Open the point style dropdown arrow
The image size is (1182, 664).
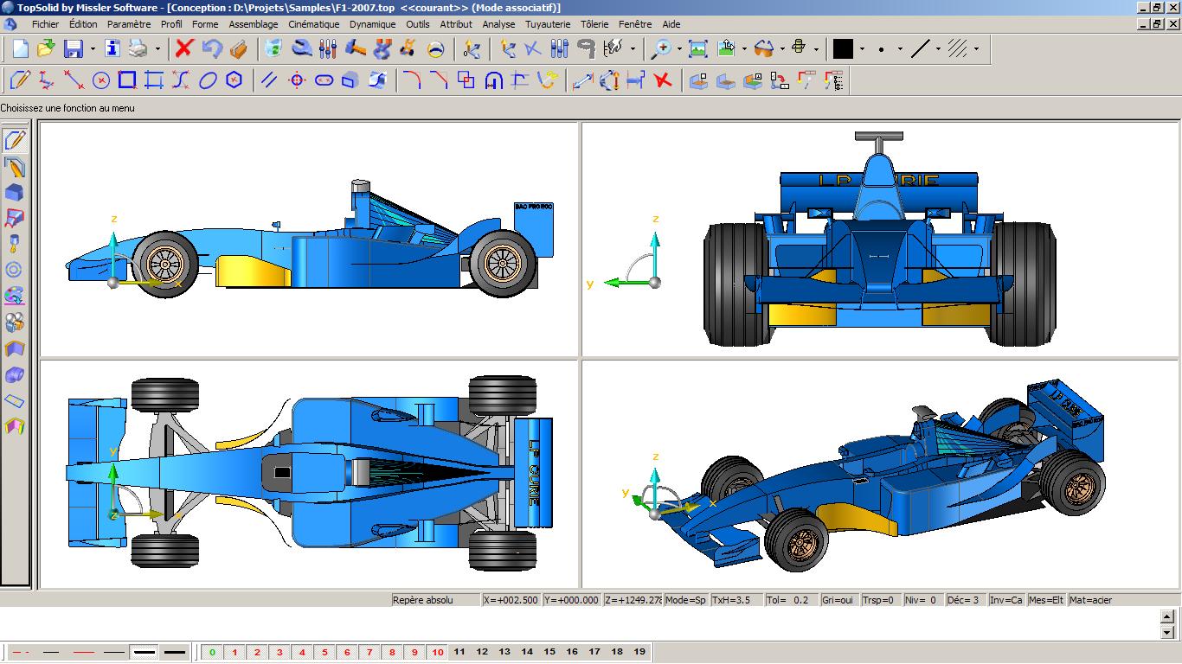900,49
